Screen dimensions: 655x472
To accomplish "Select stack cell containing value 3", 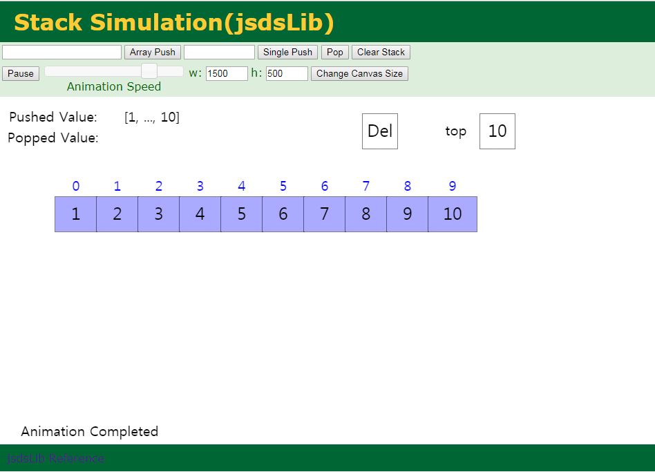I will [x=159, y=214].
